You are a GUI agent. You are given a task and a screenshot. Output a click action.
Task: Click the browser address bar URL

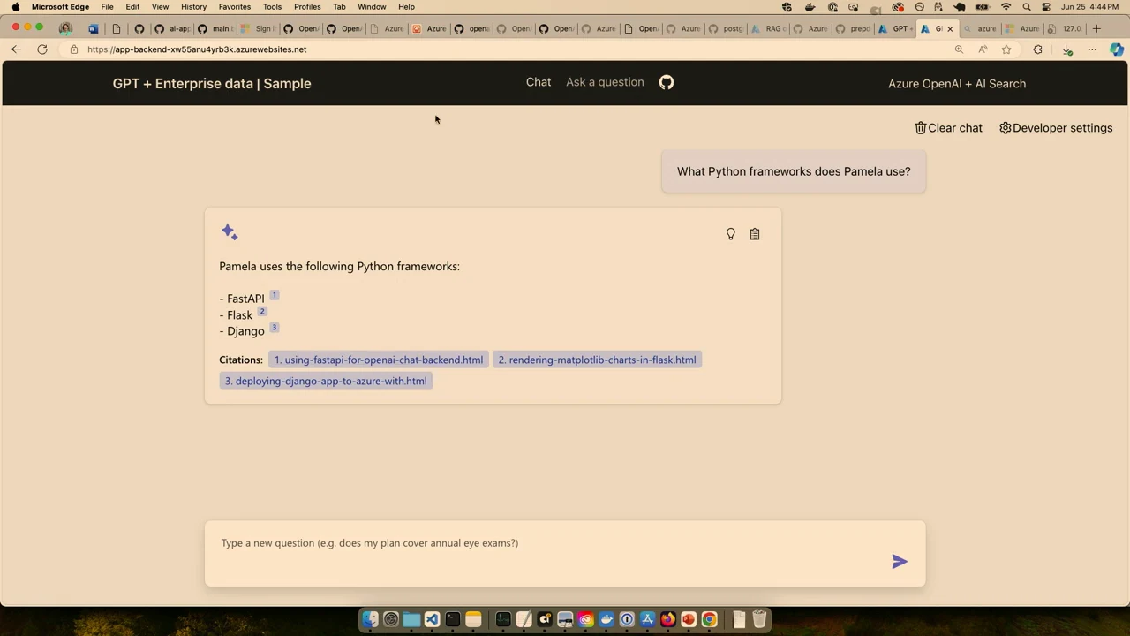pos(197,49)
